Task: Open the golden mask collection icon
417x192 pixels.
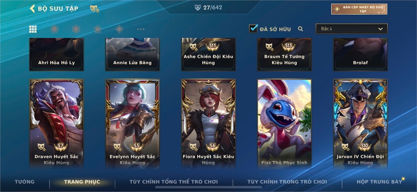Action: pos(95,9)
